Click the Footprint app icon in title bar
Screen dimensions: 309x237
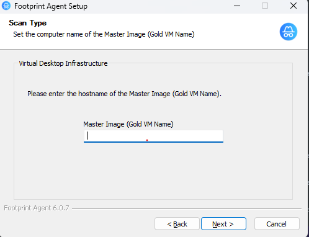[6, 6]
